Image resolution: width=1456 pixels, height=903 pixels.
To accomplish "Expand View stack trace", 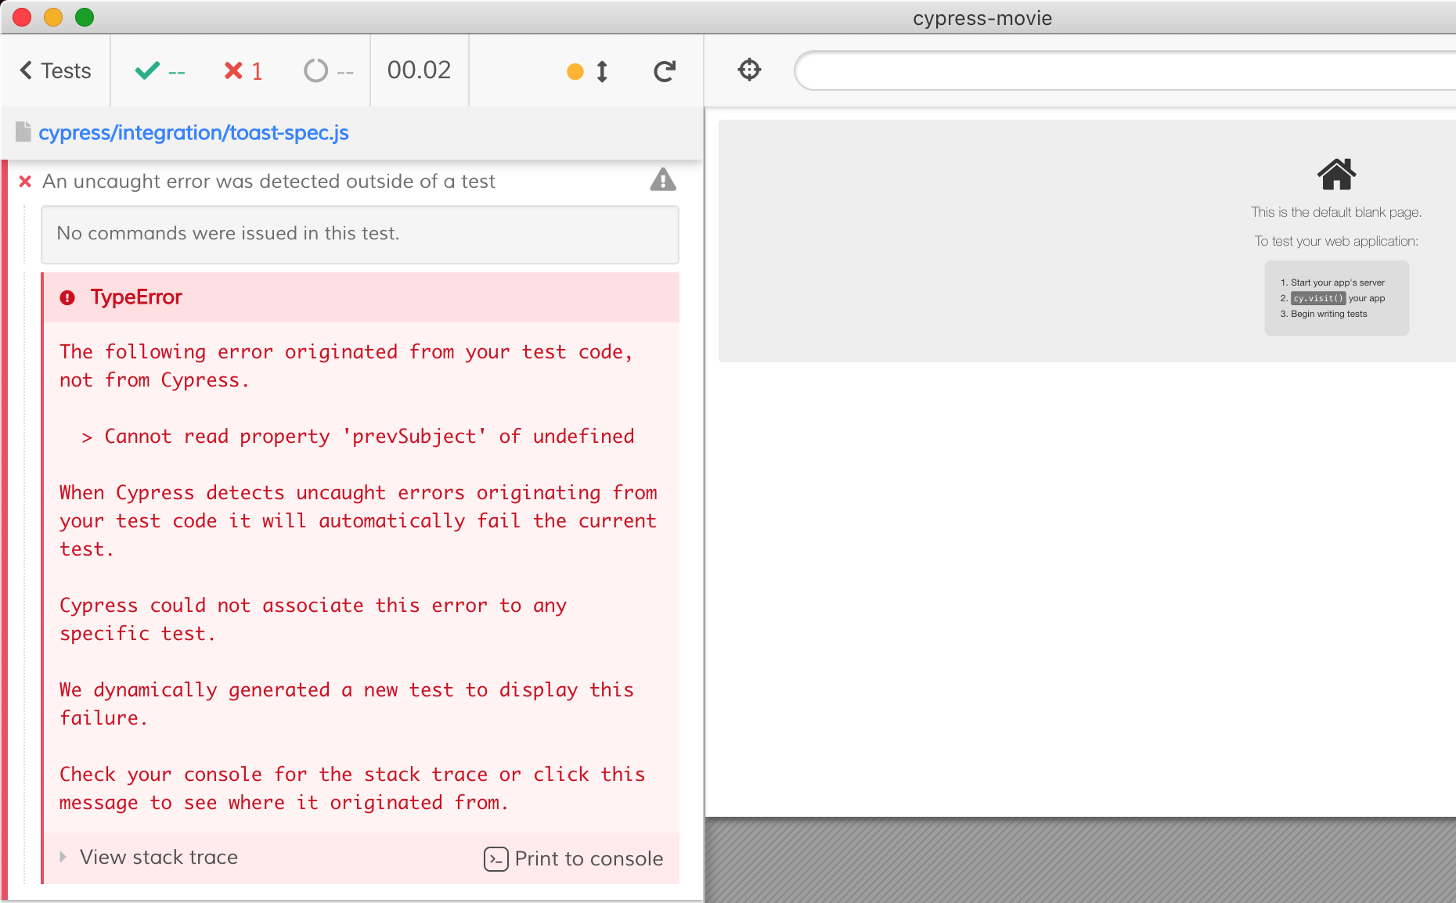I will coord(149,857).
